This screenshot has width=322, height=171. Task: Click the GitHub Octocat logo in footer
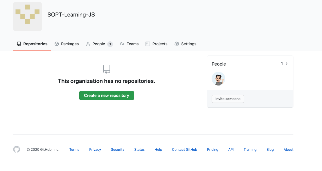coord(17,149)
